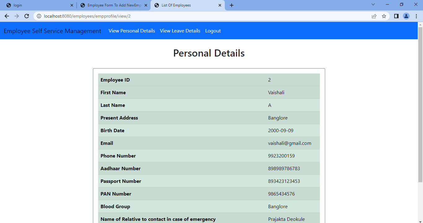Click the Blood Group label
Screen dimensions: 423x223
pyautogui.click(x=115, y=207)
